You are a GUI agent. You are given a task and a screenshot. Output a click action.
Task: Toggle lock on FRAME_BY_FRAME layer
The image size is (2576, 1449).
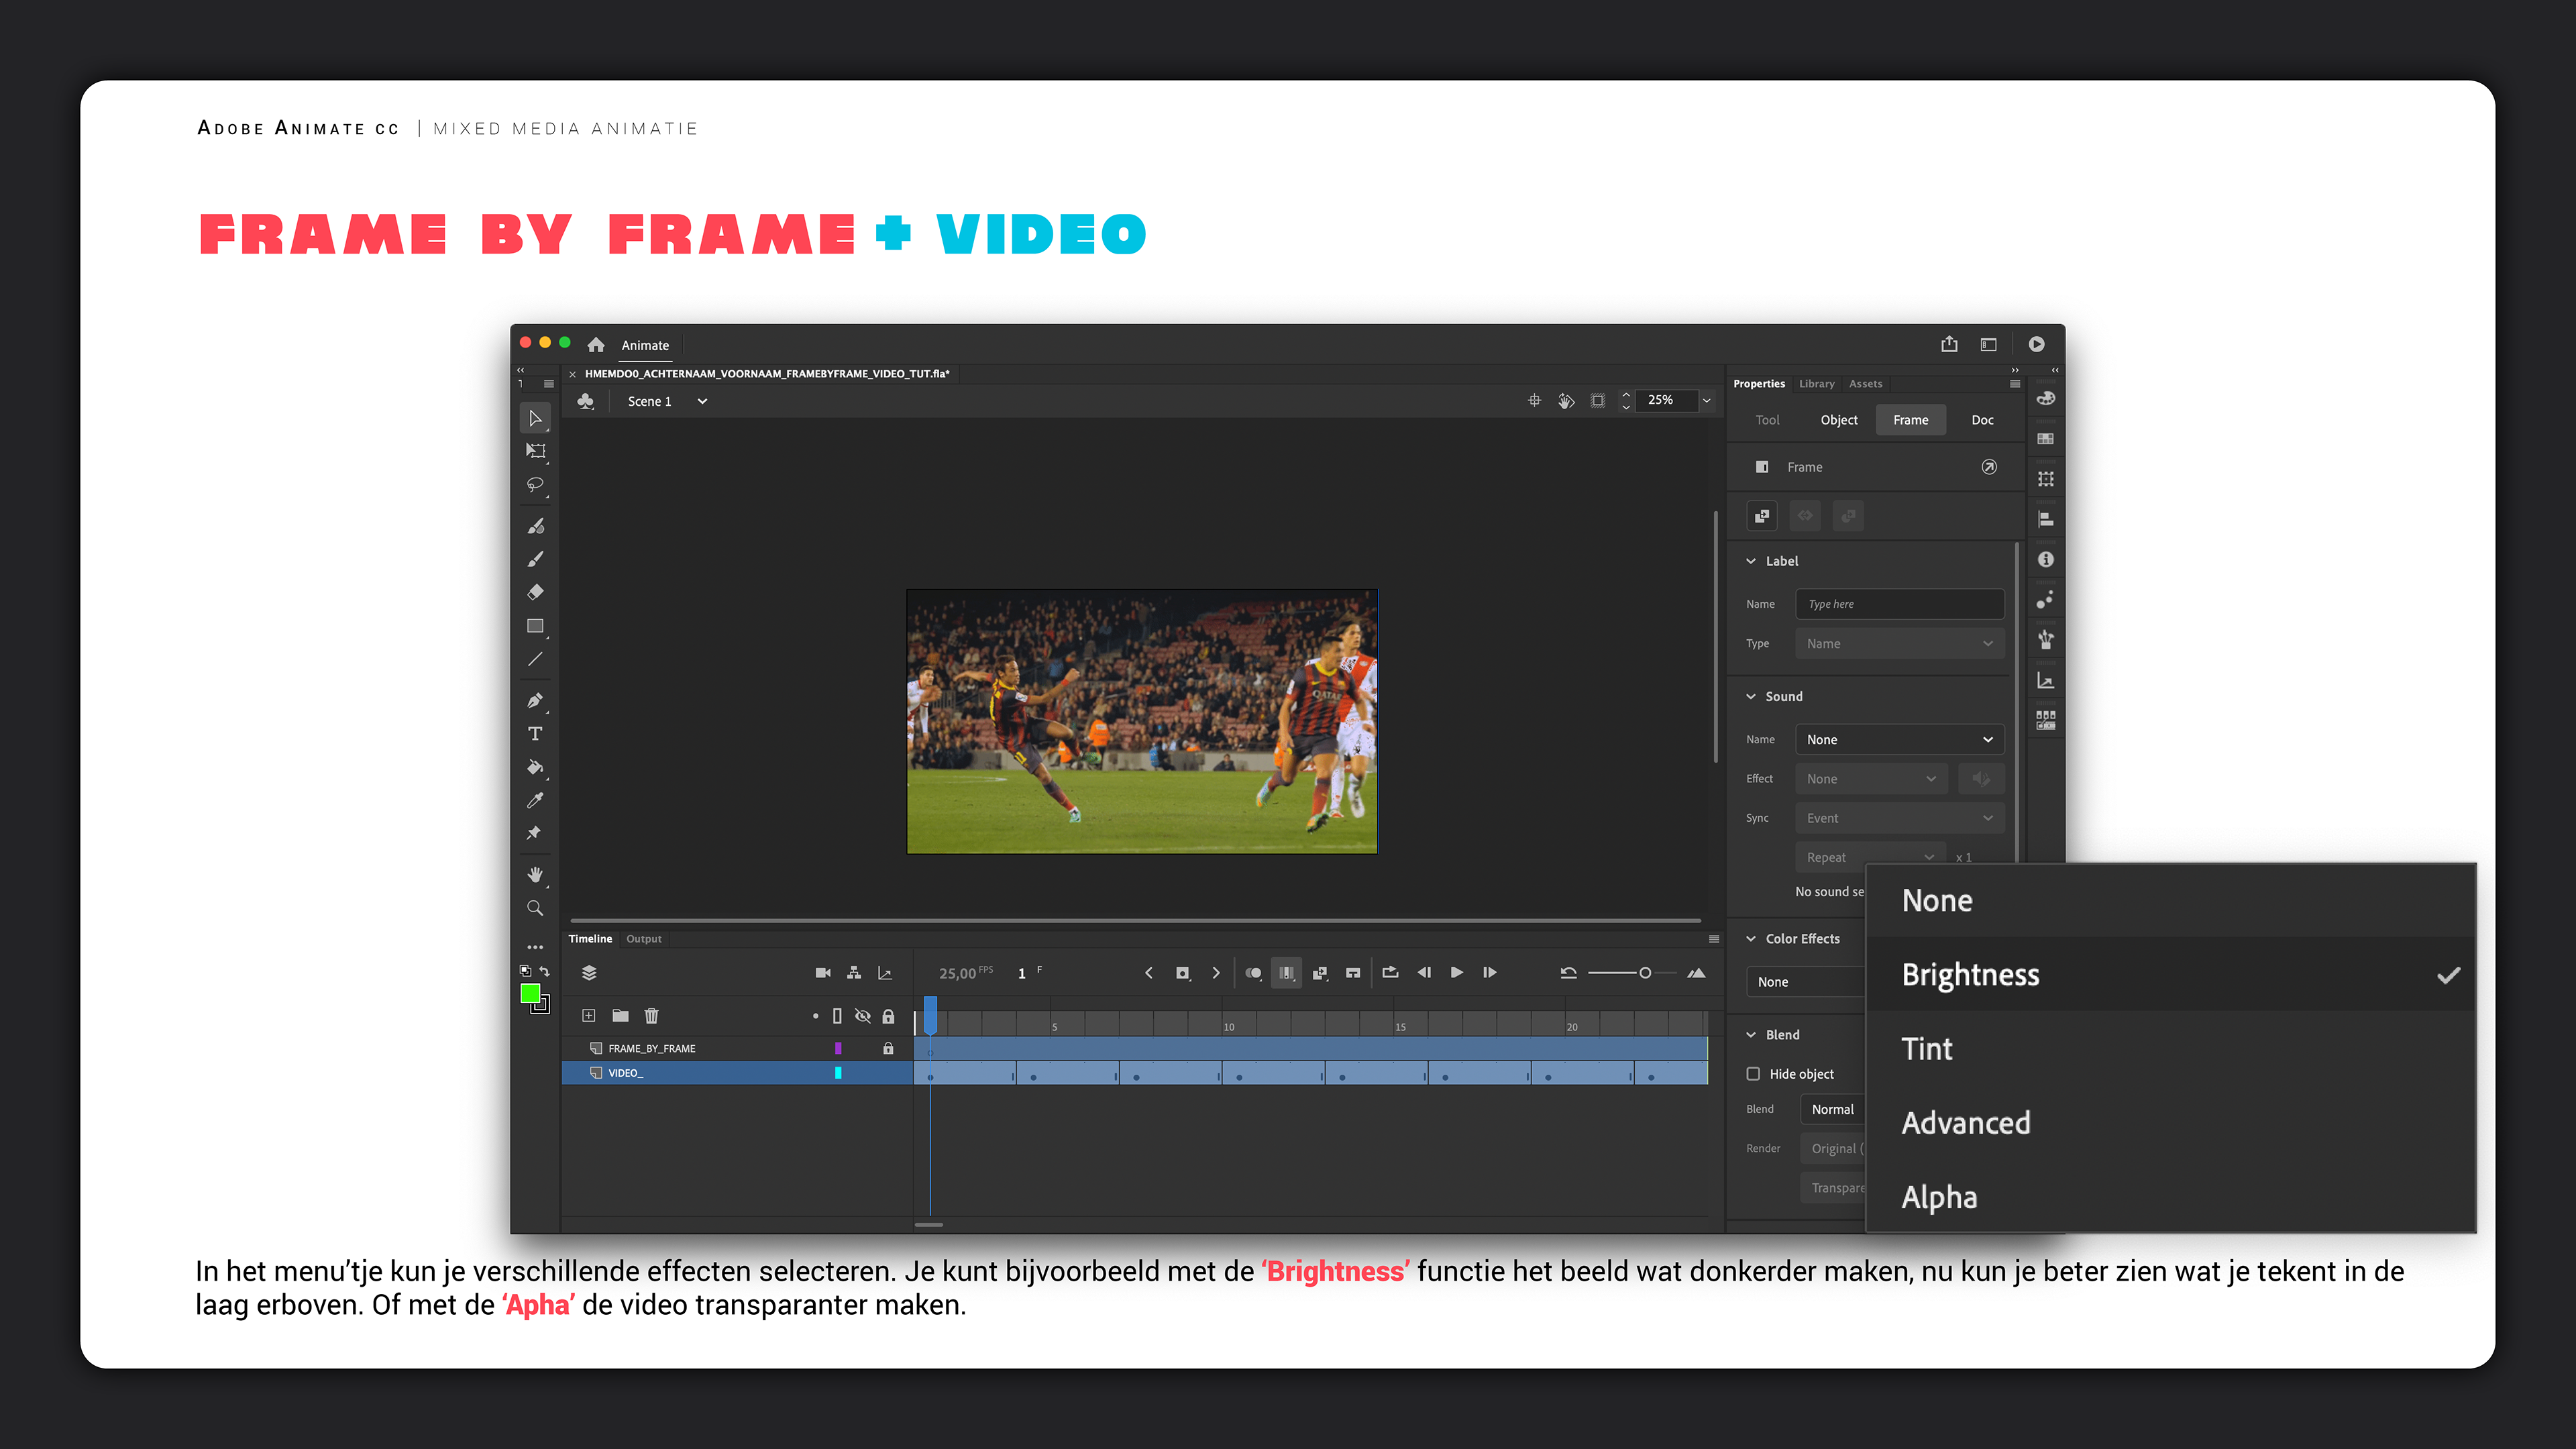[x=888, y=1049]
